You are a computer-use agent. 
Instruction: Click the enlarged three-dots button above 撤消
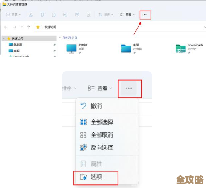pos(129,88)
